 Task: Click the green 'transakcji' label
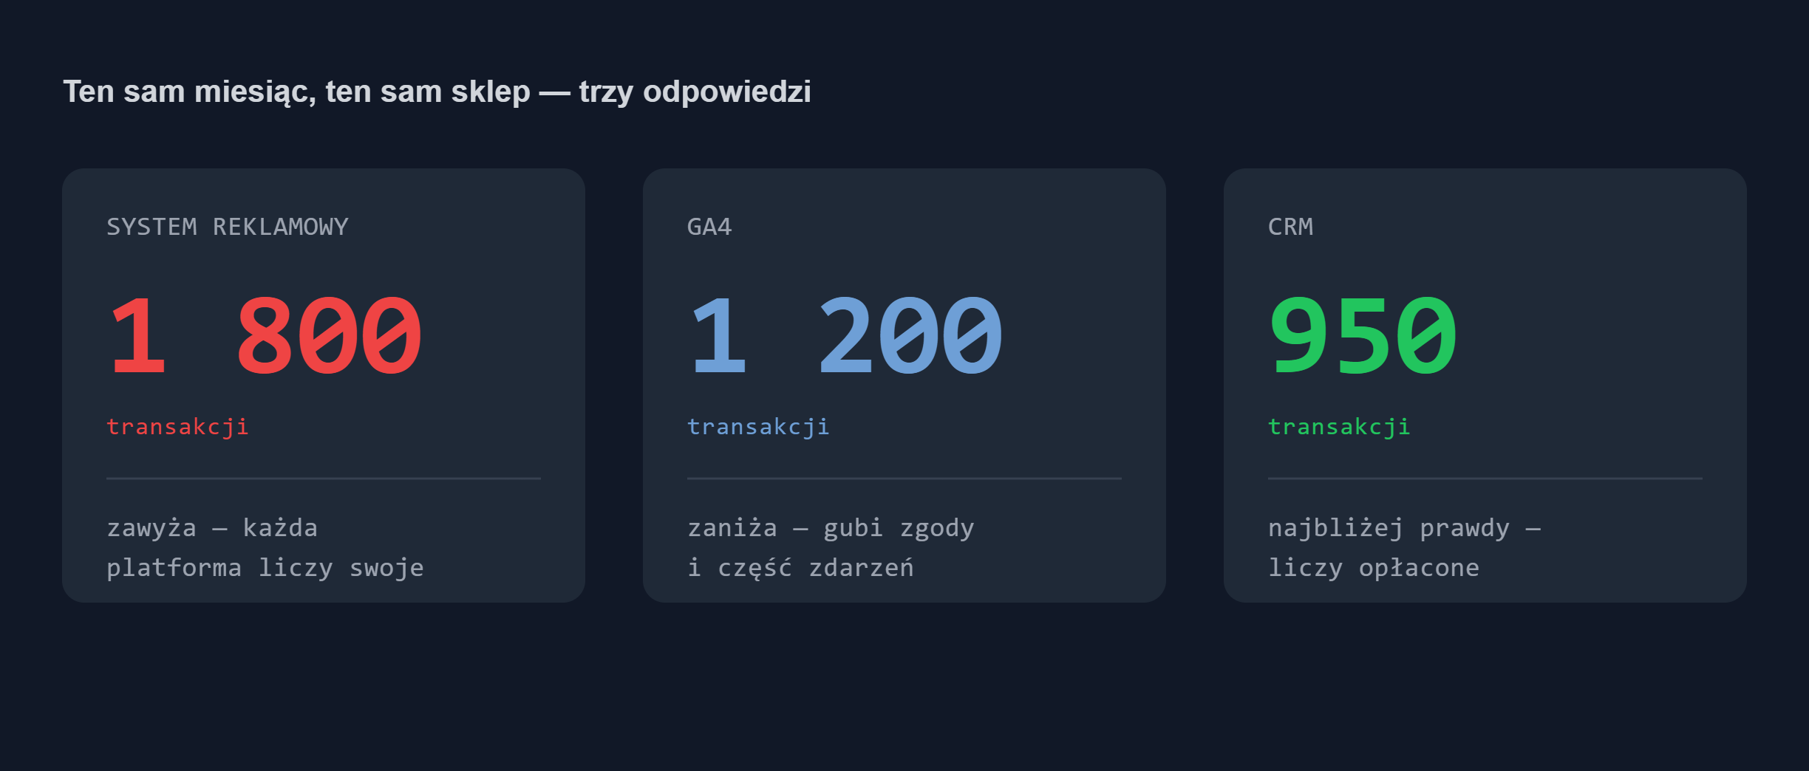[1339, 427]
